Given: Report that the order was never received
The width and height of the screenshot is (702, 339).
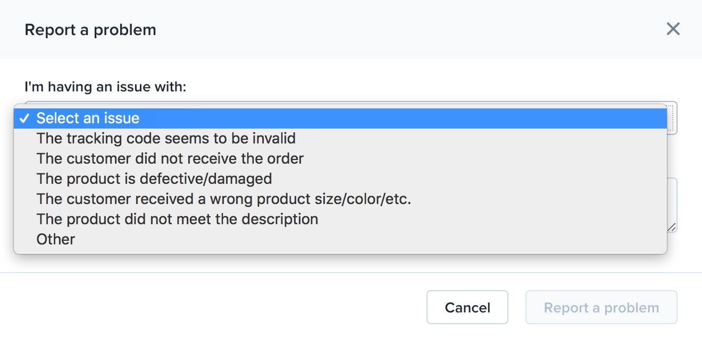Looking at the screenshot, I should click(x=170, y=159).
